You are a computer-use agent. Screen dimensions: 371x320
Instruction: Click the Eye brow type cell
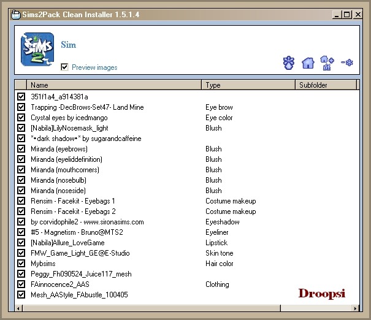click(x=219, y=107)
